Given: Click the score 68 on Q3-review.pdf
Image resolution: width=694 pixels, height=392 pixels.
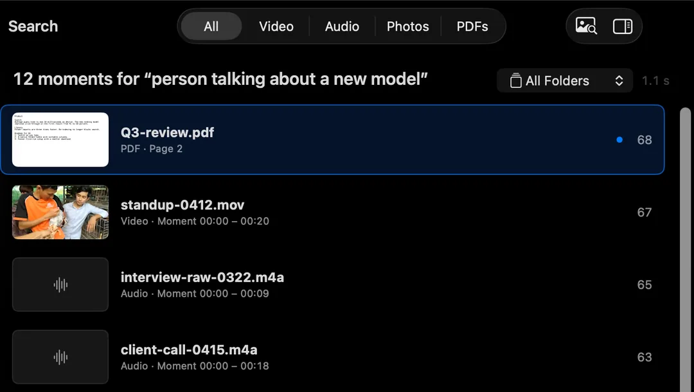Looking at the screenshot, I should tap(645, 140).
